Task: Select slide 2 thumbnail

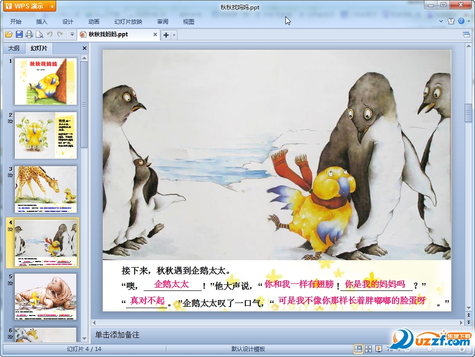Action: [46, 135]
